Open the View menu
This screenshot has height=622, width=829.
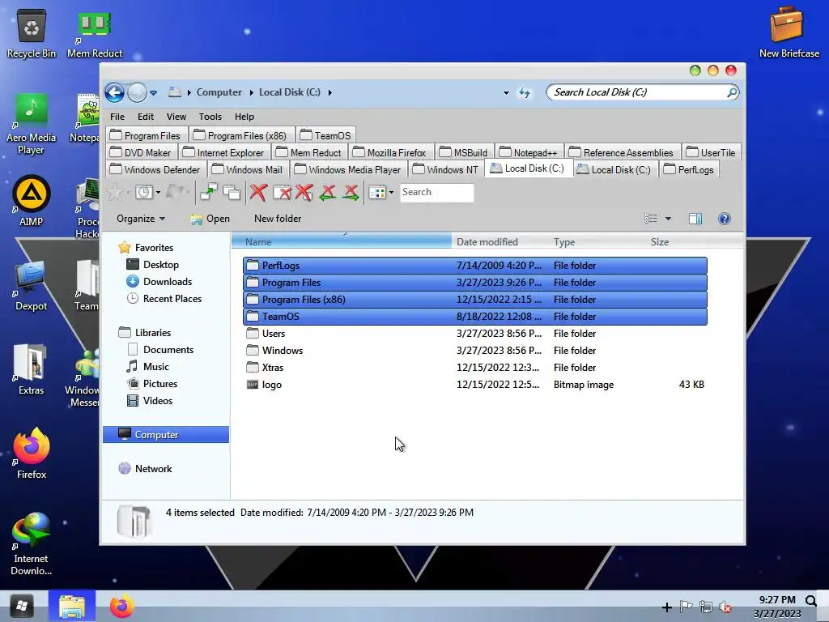(176, 117)
